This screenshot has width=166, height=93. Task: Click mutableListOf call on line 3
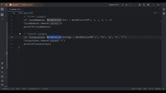click(x=80, y=20)
